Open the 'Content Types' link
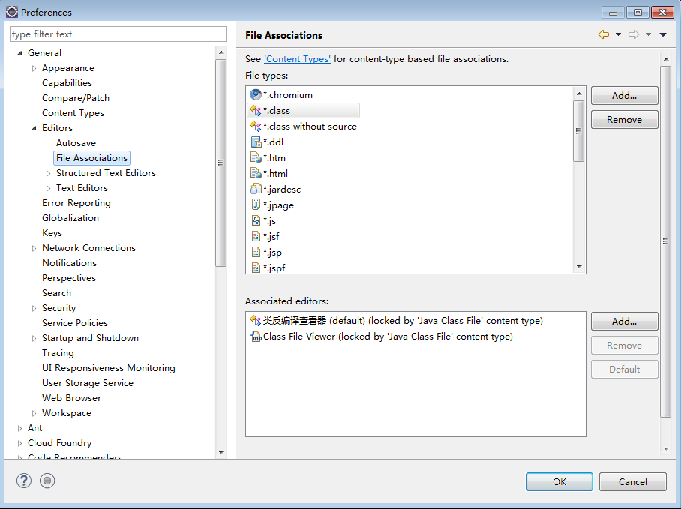This screenshot has width=681, height=509. [297, 59]
